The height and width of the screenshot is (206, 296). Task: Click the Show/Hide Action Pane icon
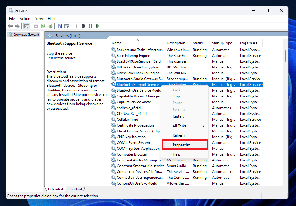67,26
